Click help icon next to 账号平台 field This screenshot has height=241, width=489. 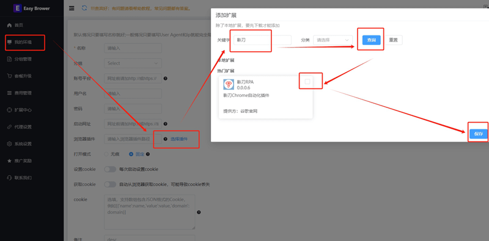point(166,79)
